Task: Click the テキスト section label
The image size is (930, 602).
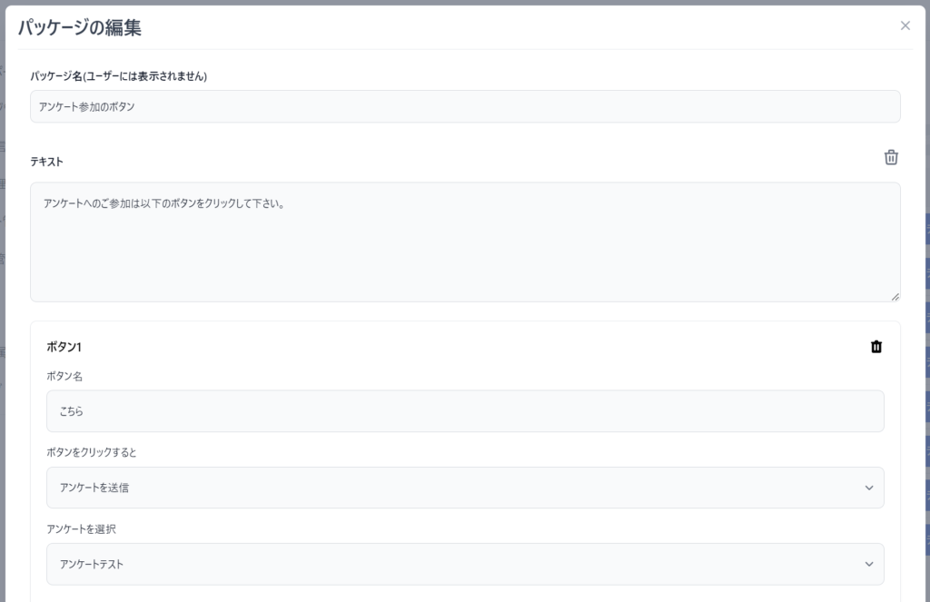Action: click(x=47, y=162)
